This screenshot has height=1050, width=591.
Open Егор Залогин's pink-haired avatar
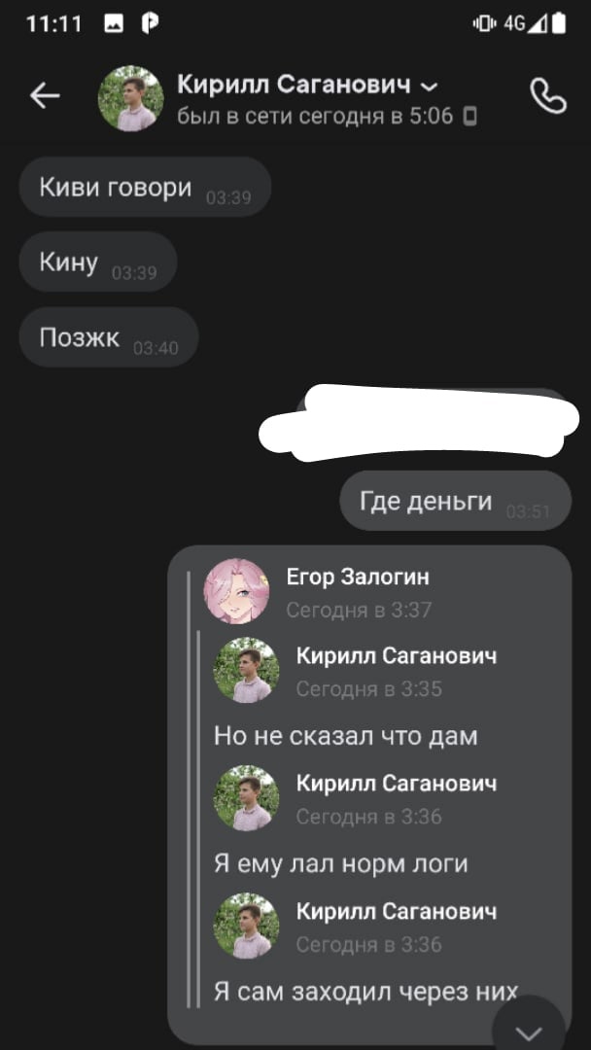pyautogui.click(x=236, y=591)
